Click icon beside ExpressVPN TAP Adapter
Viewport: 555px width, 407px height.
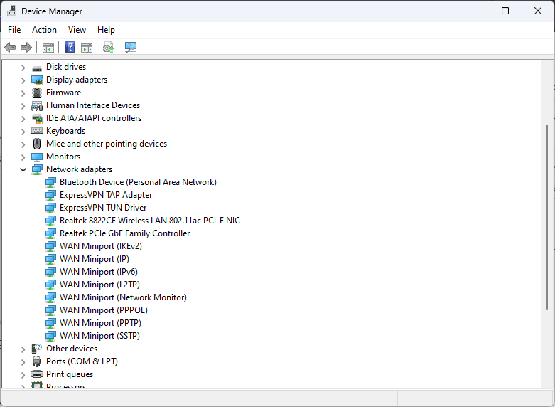pyautogui.click(x=50, y=195)
